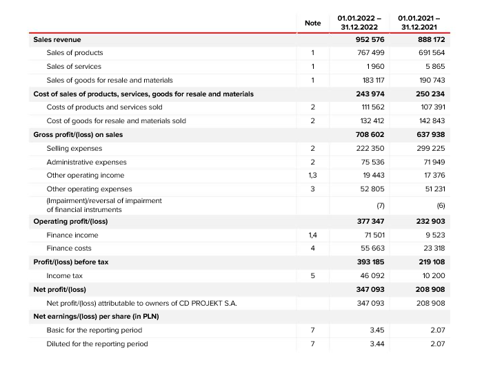Select the "Gross profit/(loss) on sales" label

(x=78, y=135)
